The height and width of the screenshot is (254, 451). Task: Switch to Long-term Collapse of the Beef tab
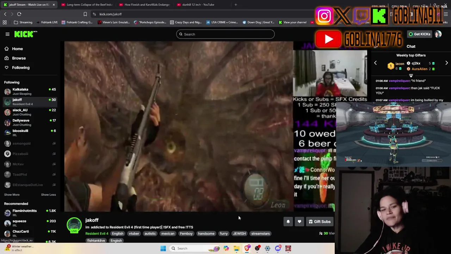[x=87, y=5]
